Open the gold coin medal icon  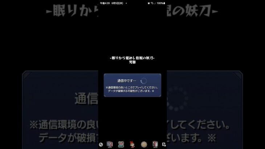point(144,144)
